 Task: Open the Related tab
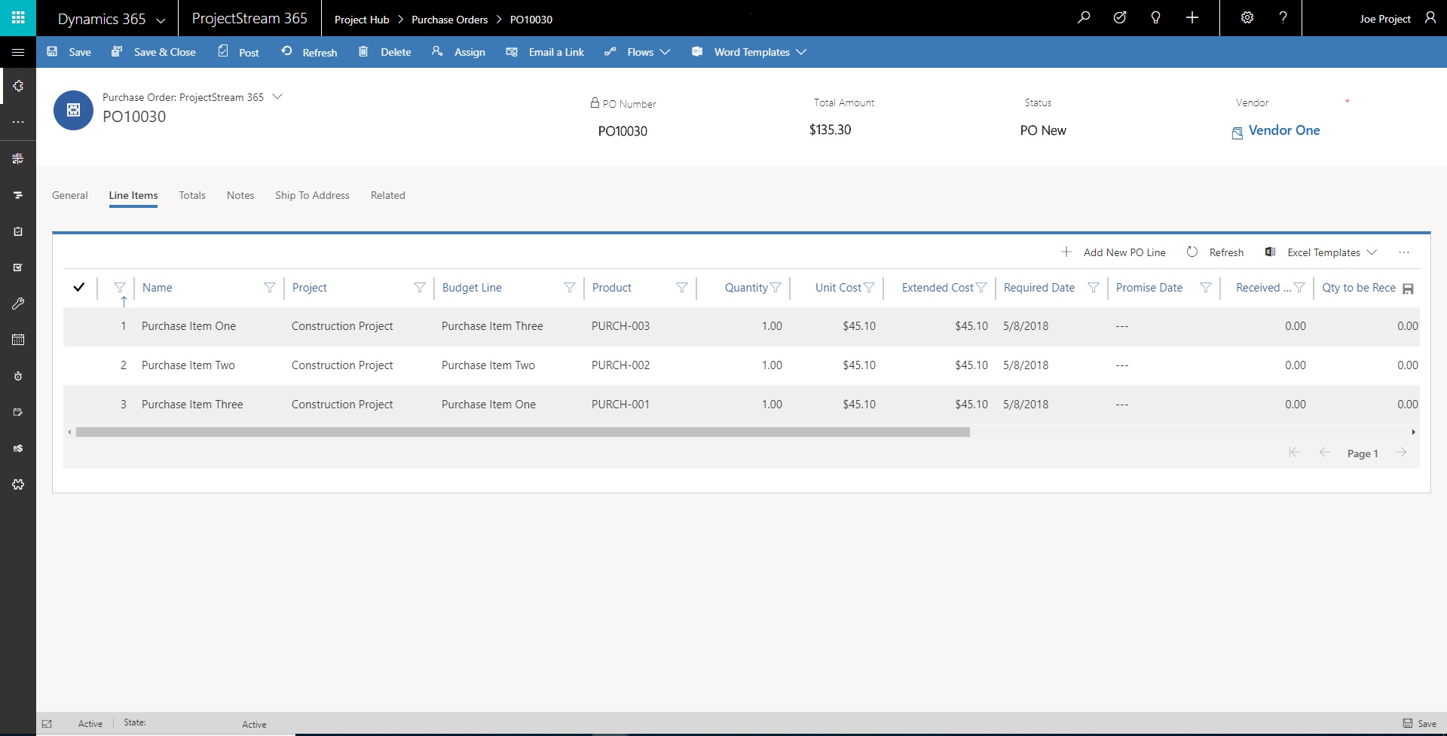(388, 195)
